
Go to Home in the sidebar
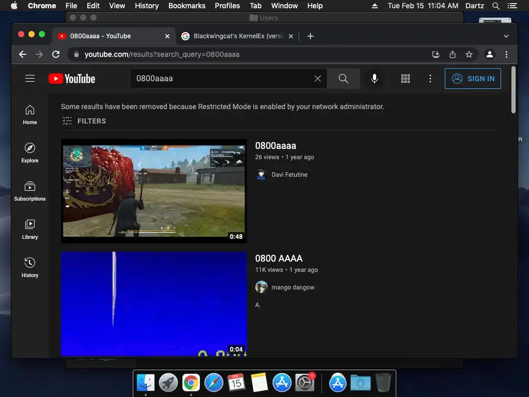(29, 115)
